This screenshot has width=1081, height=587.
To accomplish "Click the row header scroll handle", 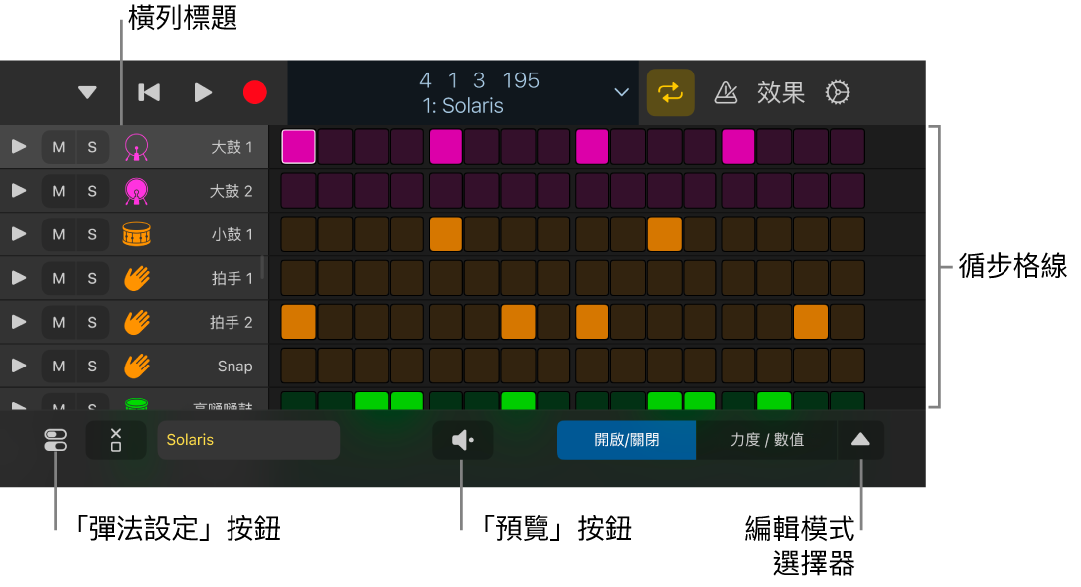I will 262,266.
